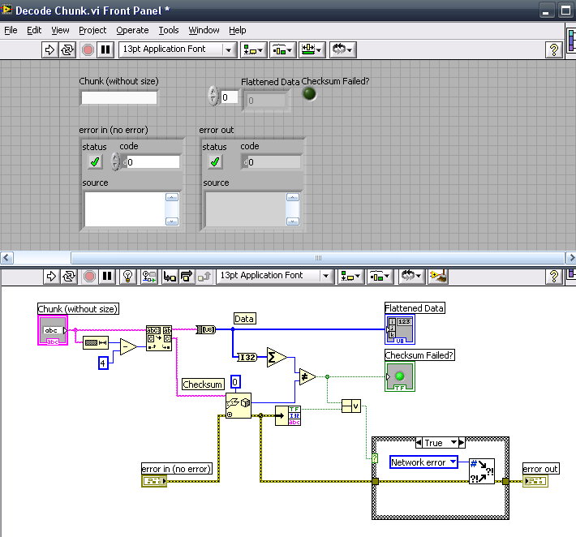
Task: Click the case structure True selector label
Action: 434,443
